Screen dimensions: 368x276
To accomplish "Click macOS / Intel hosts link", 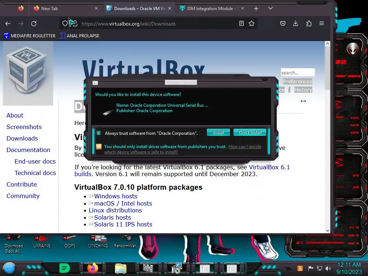I will (x=123, y=203).
